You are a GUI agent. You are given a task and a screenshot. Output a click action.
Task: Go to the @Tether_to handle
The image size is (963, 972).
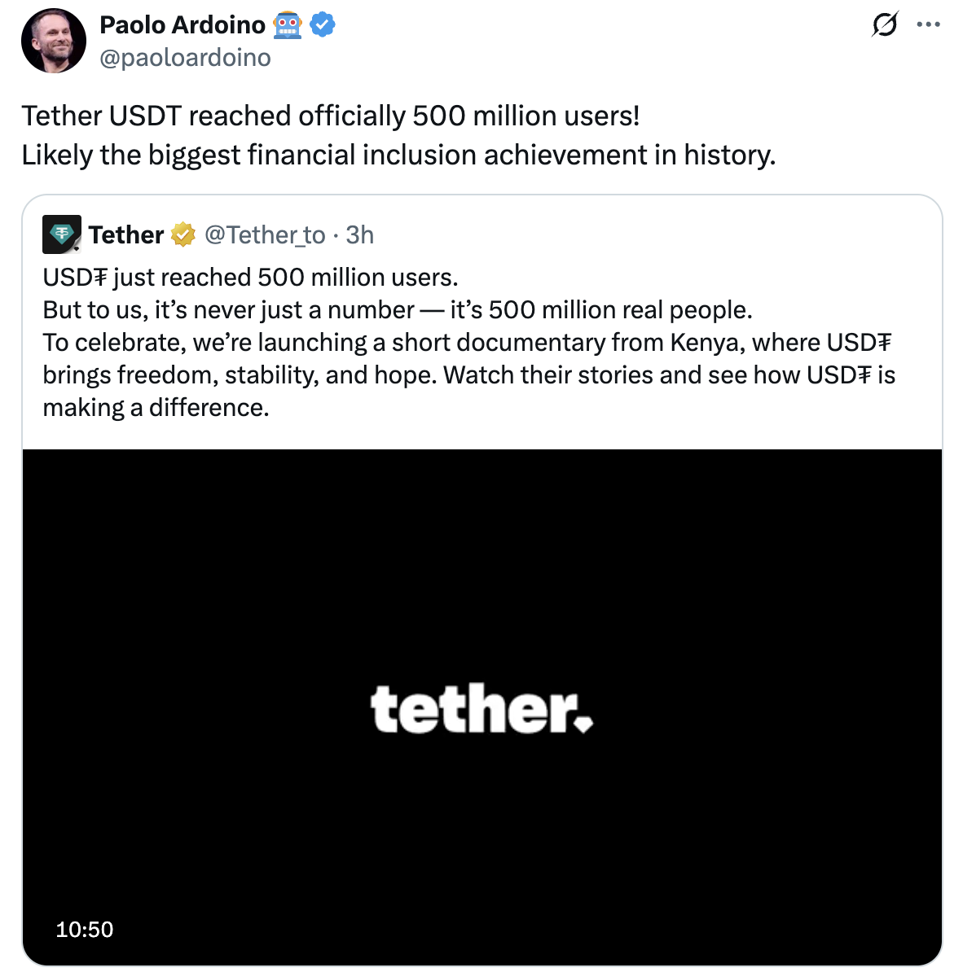pos(265,234)
